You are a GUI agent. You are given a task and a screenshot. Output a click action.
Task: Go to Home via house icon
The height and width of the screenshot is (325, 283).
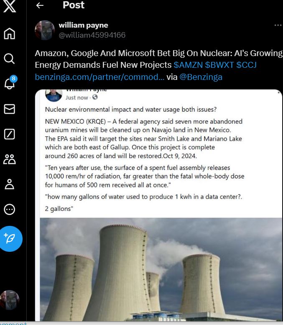pyautogui.click(x=10, y=33)
